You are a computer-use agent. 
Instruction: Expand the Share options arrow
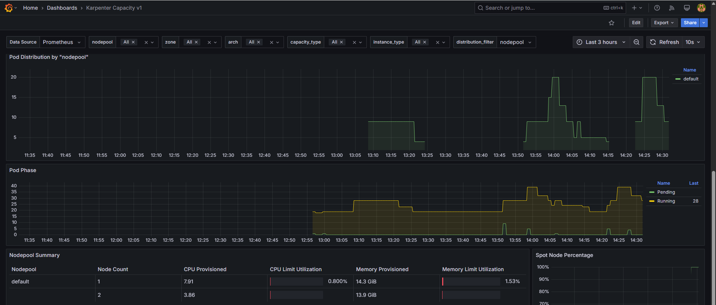704,23
